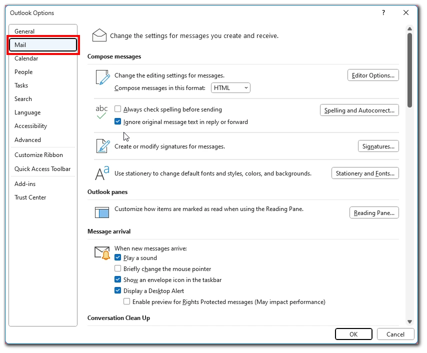
Task: Click the 'Compose messages' section heading
Action: 114,56
